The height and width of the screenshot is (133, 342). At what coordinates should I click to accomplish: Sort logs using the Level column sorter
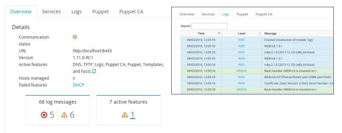coord(259,34)
